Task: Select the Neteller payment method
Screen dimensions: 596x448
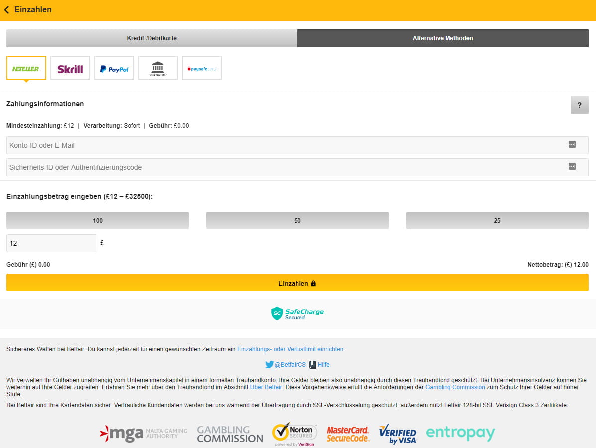Action: (x=26, y=68)
